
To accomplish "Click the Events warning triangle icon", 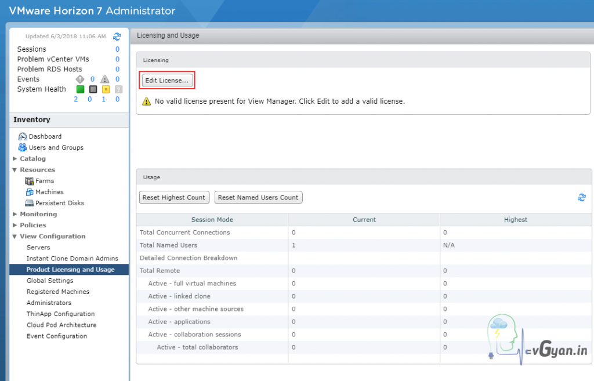I will pos(105,79).
